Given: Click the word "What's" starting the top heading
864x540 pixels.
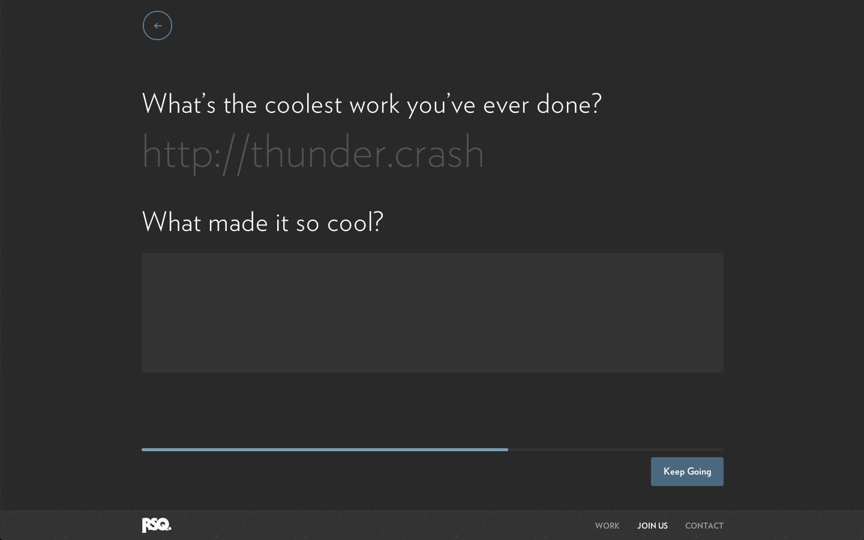Looking at the screenshot, I should click(x=178, y=104).
